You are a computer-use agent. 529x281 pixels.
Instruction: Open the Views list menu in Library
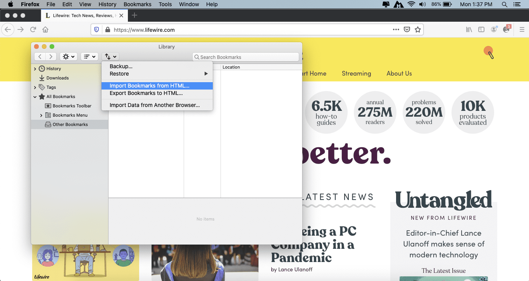[x=89, y=57]
